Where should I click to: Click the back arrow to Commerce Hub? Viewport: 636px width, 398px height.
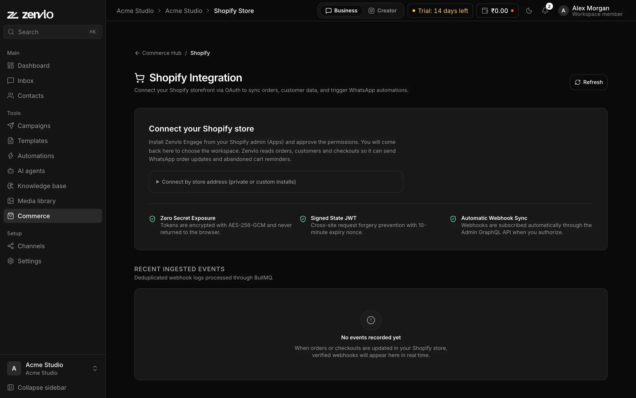[x=137, y=53]
